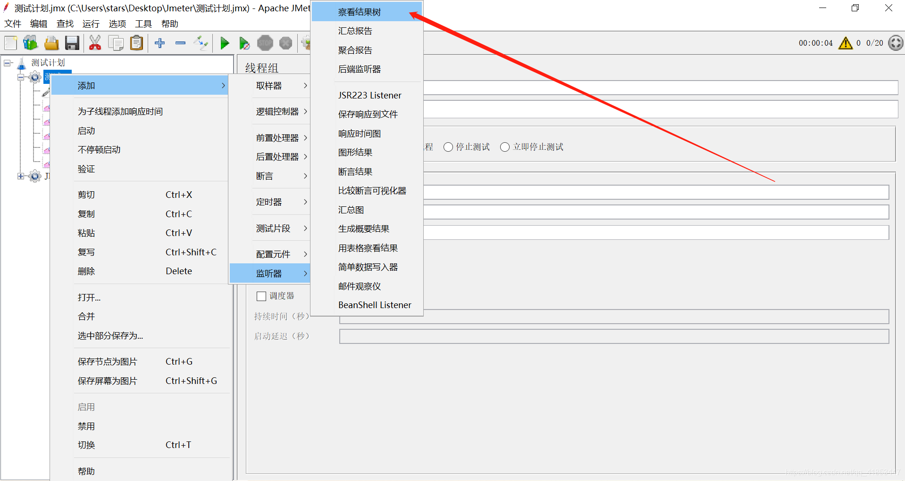Open the 选项 menu in menu bar
This screenshot has height=481, width=905.
click(x=117, y=24)
